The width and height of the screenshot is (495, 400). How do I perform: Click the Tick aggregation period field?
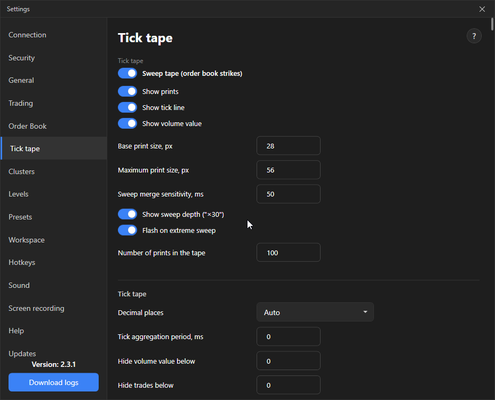pos(289,337)
